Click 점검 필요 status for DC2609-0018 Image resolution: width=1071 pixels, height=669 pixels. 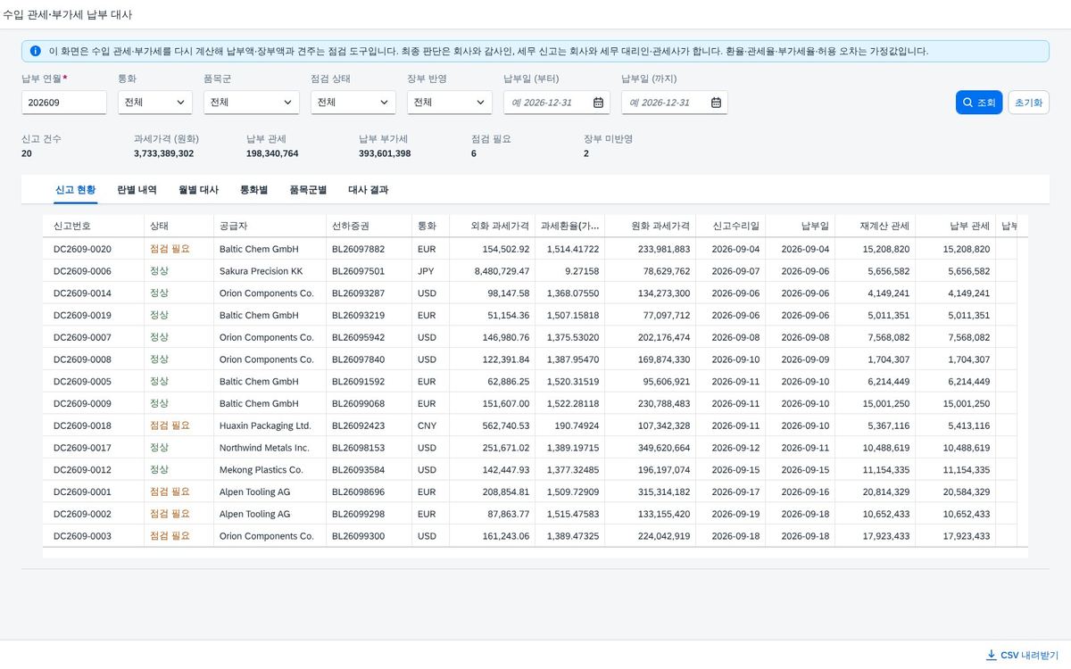(170, 425)
